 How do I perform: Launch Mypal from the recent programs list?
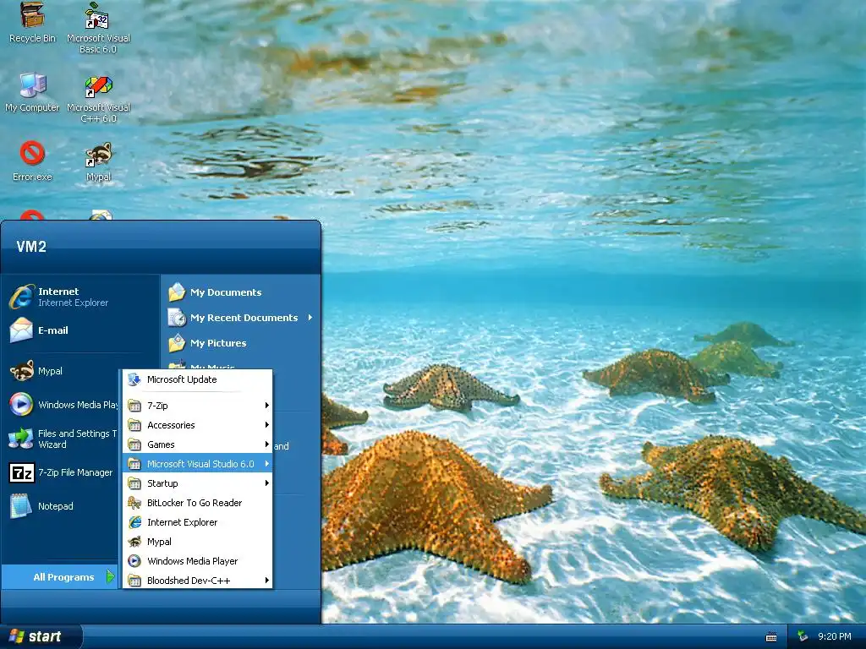point(36,371)
